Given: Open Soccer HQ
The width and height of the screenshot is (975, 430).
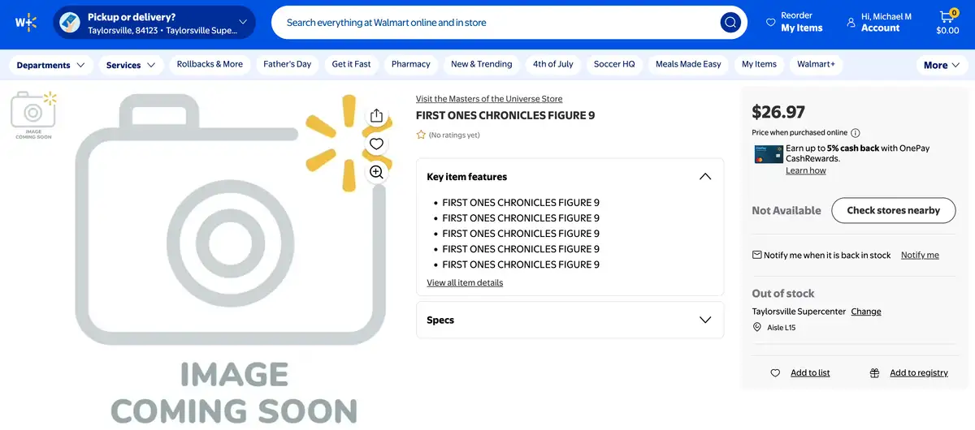Looking at the screenshot, I should [614, 64].
